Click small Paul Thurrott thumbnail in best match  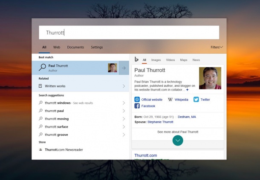point(113,68)
